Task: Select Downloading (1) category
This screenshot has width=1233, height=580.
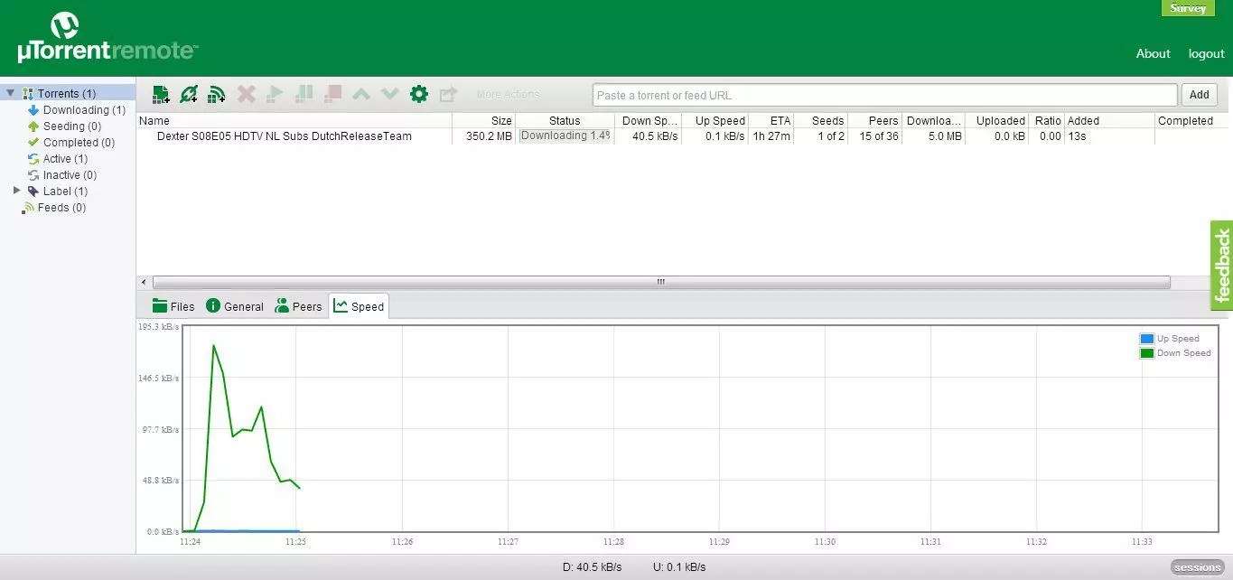Action: pos(84,110)
